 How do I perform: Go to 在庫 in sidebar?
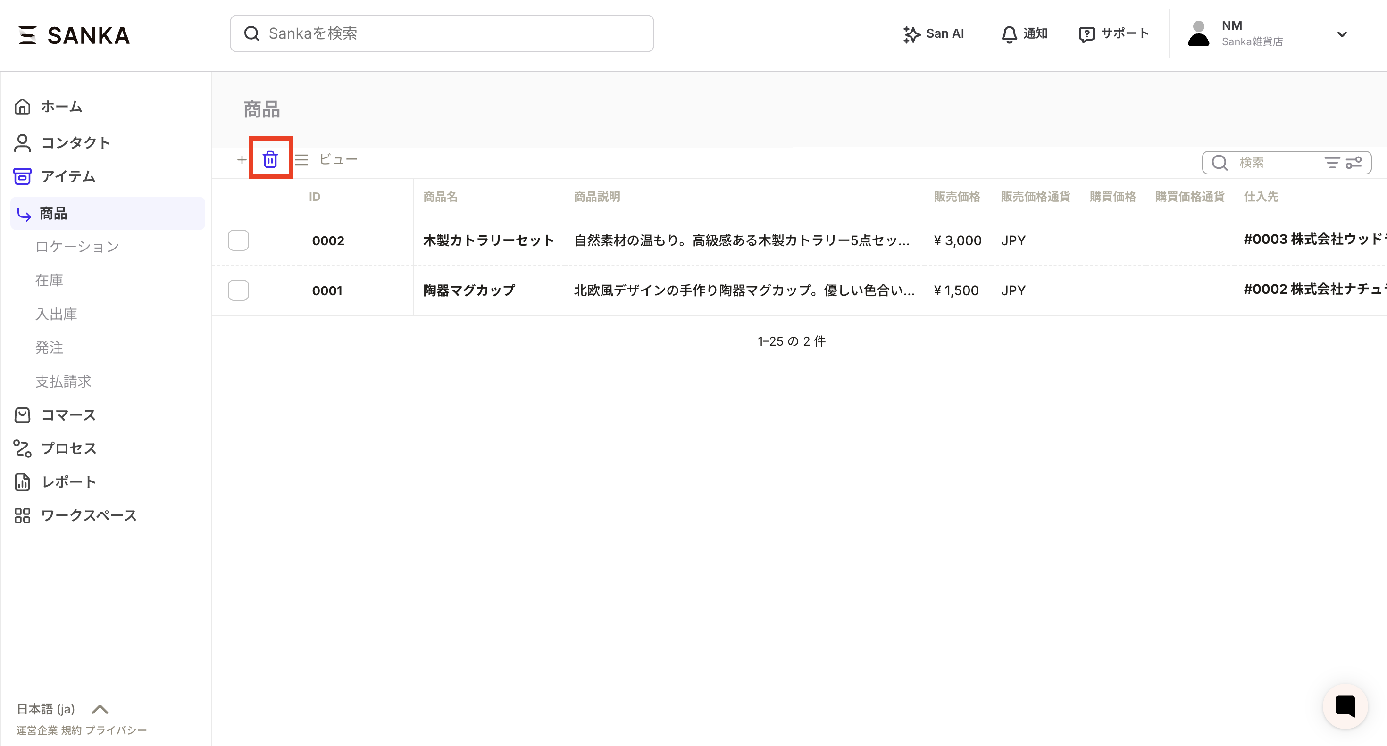(x=49, y=281)
